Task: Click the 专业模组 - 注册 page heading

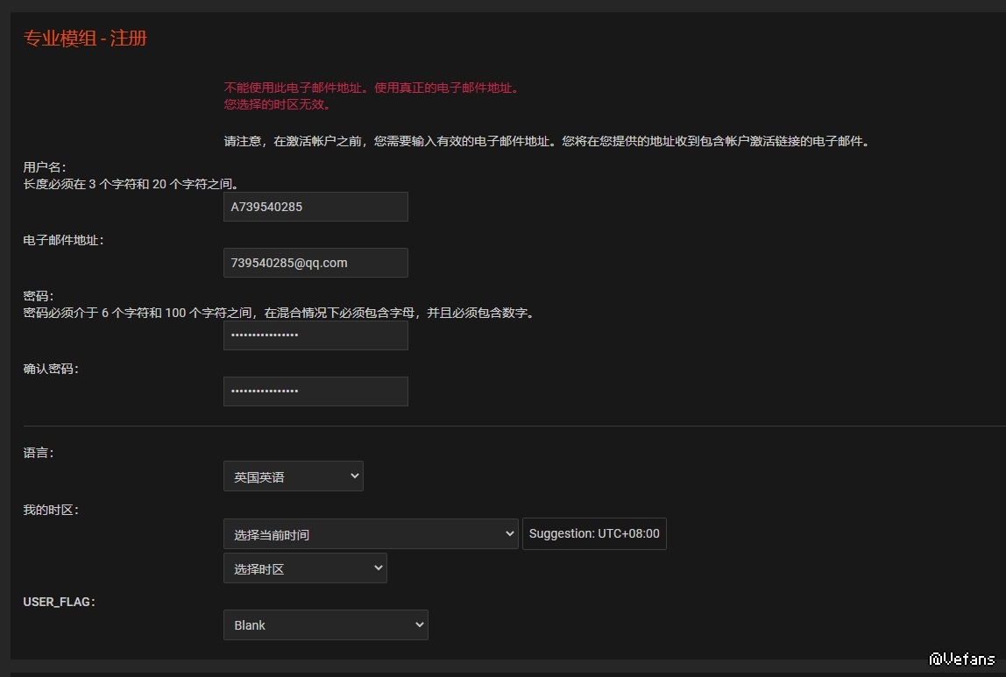Action: click(85, 39)
